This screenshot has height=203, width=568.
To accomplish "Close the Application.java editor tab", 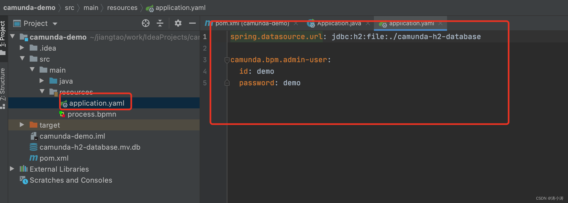I will (x=368, y=23).
